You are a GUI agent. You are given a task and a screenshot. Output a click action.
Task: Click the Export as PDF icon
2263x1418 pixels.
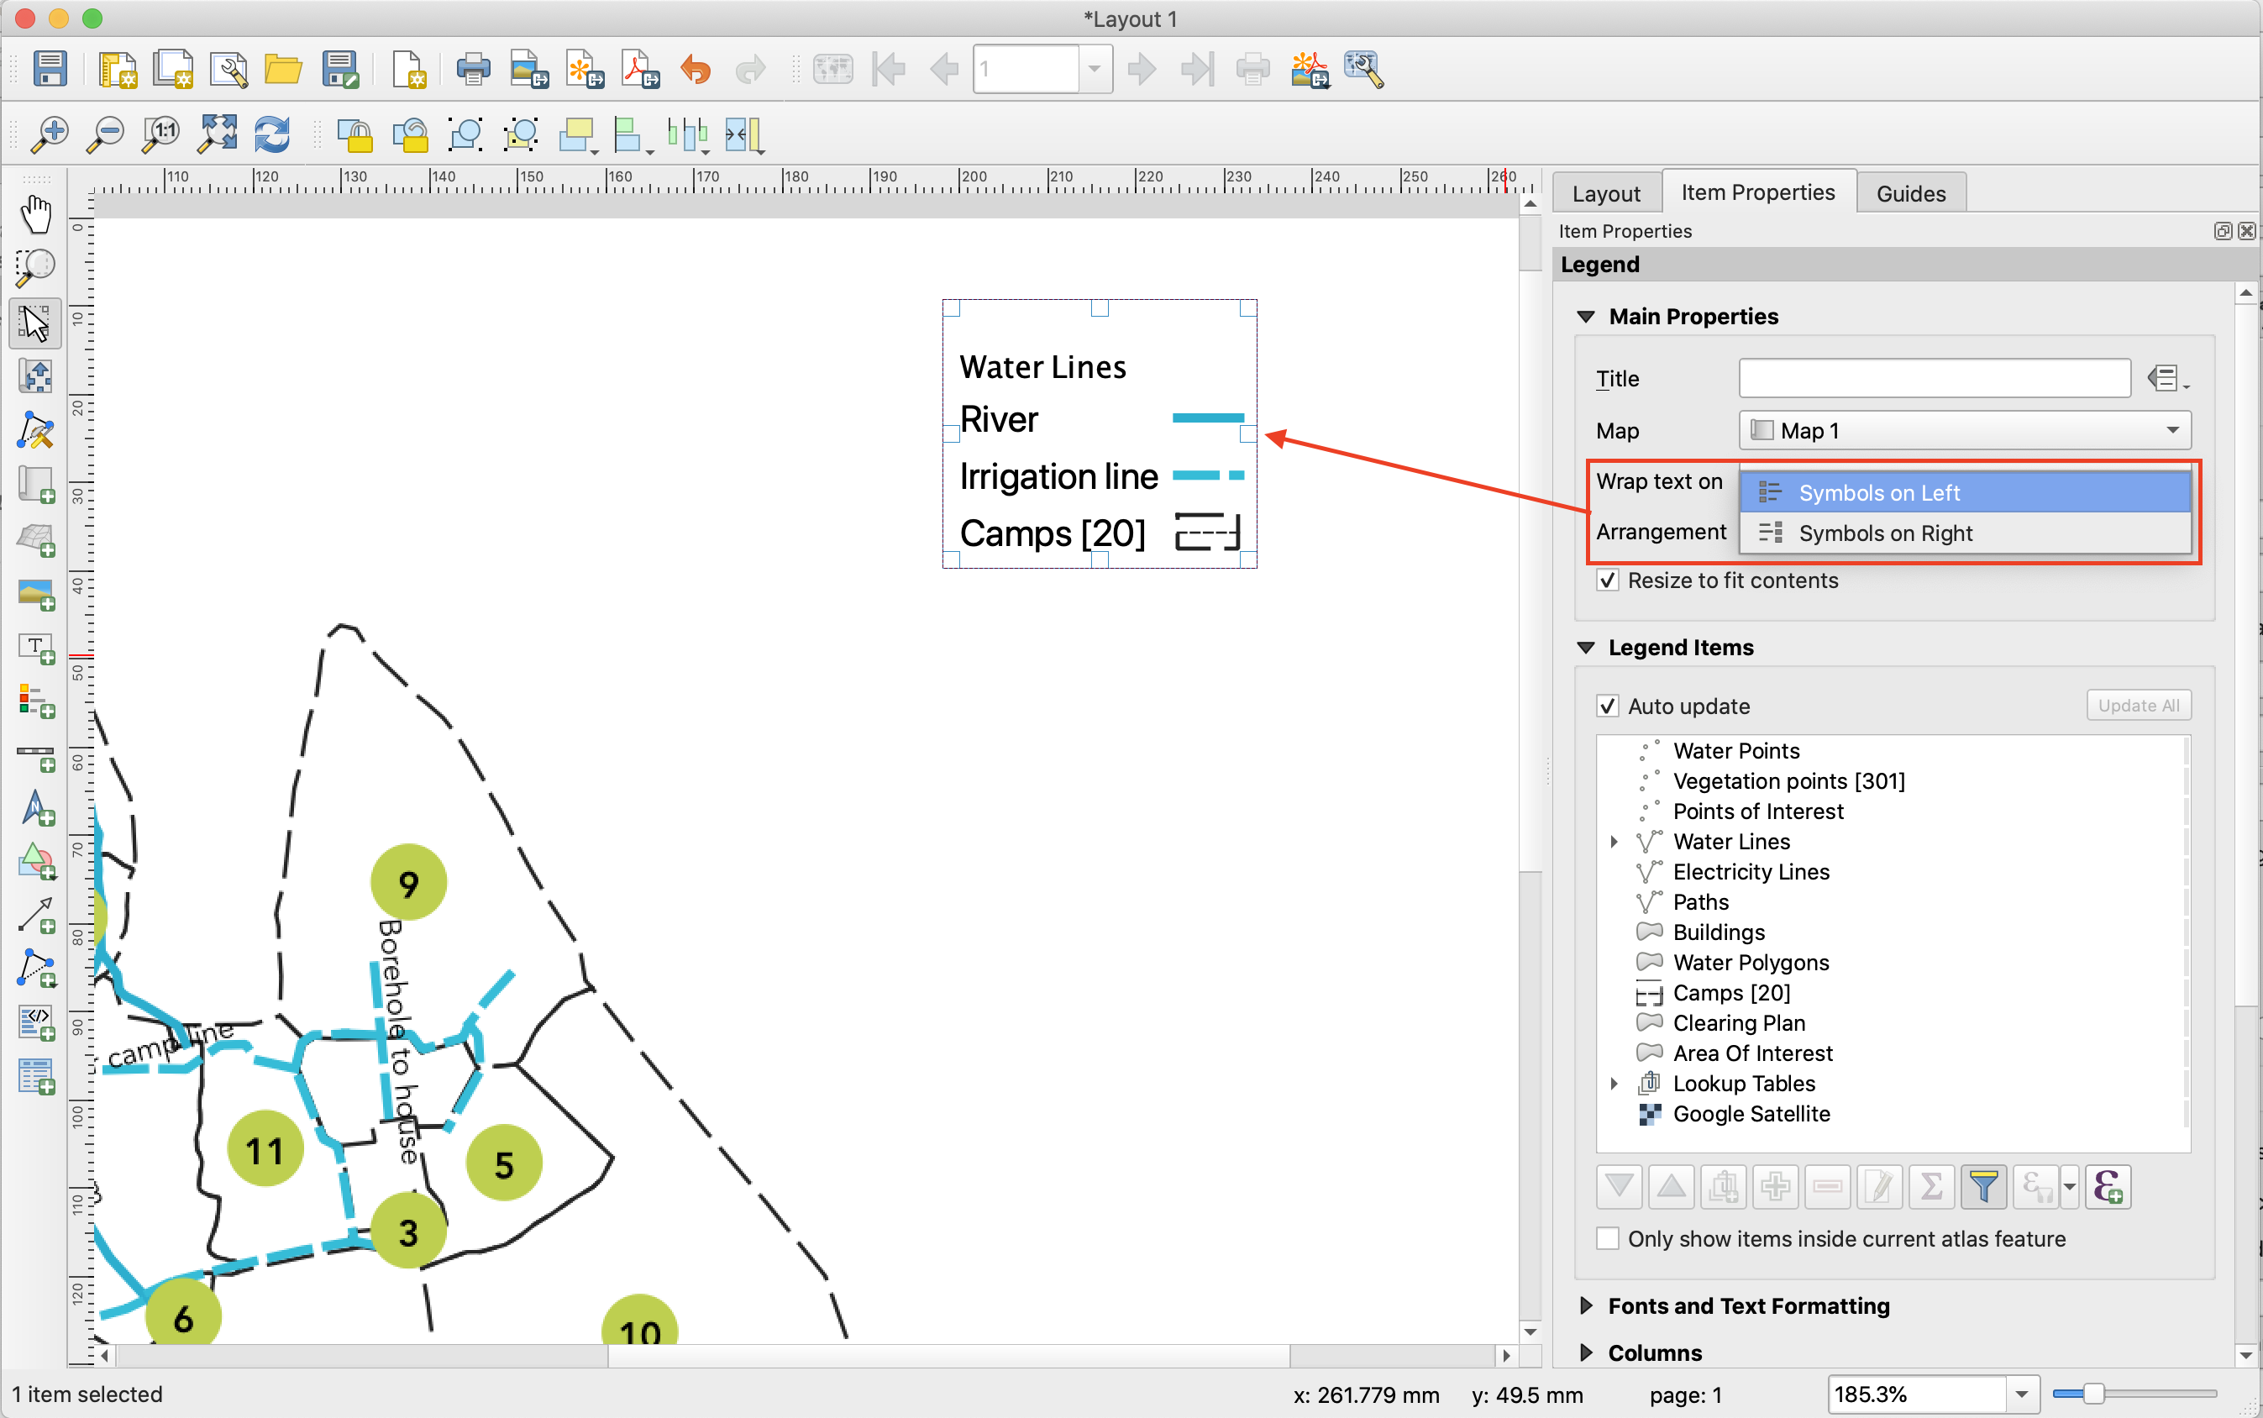[x=641, y=70]
